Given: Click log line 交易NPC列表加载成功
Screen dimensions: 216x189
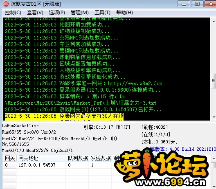Looking at the screenshot, I should click(61, 38).
